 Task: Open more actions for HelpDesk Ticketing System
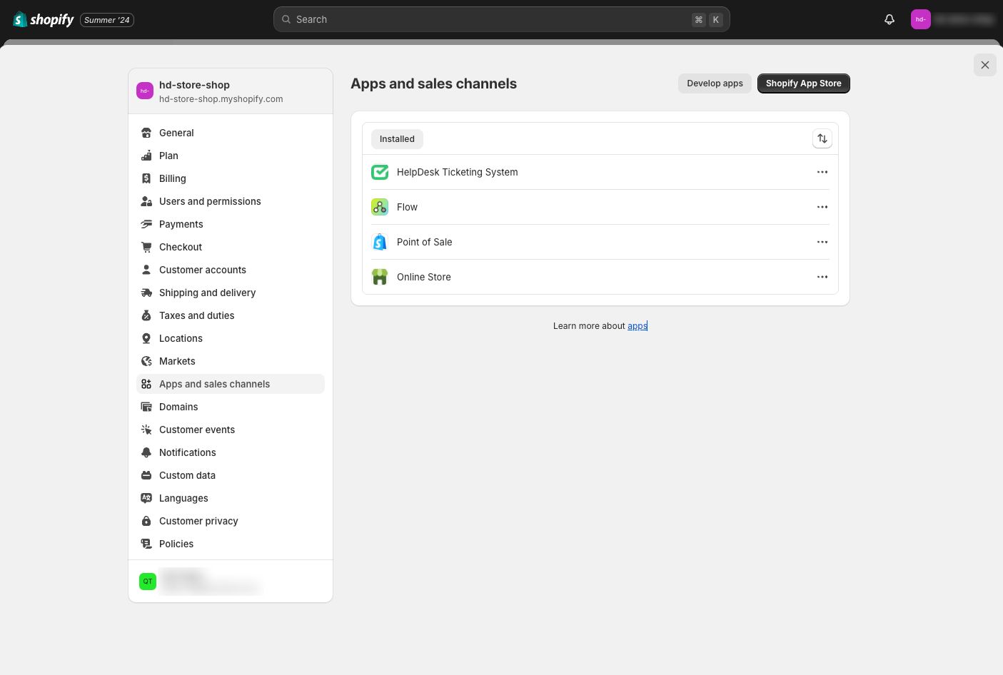coord(822,172)
